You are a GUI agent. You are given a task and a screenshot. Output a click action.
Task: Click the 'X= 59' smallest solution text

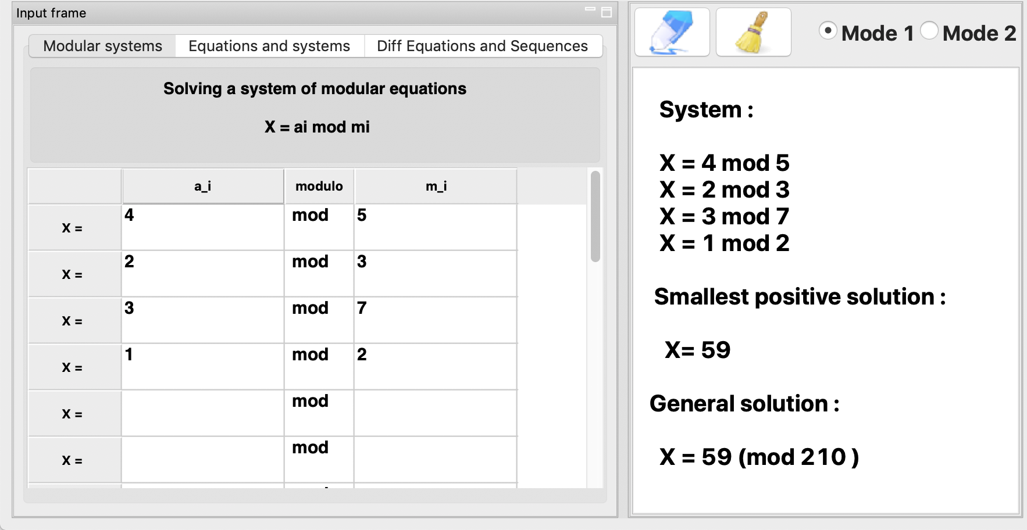pyautogui.click(x=697, y=350)
